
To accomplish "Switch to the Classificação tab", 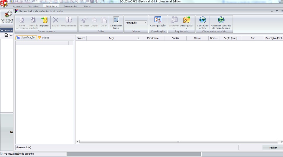I will point(26,38).
